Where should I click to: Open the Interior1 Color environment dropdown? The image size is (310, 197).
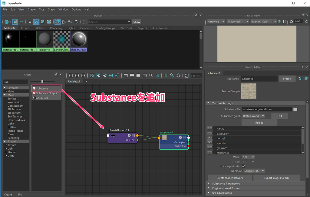pyautogui.click(x=264, y=21)
